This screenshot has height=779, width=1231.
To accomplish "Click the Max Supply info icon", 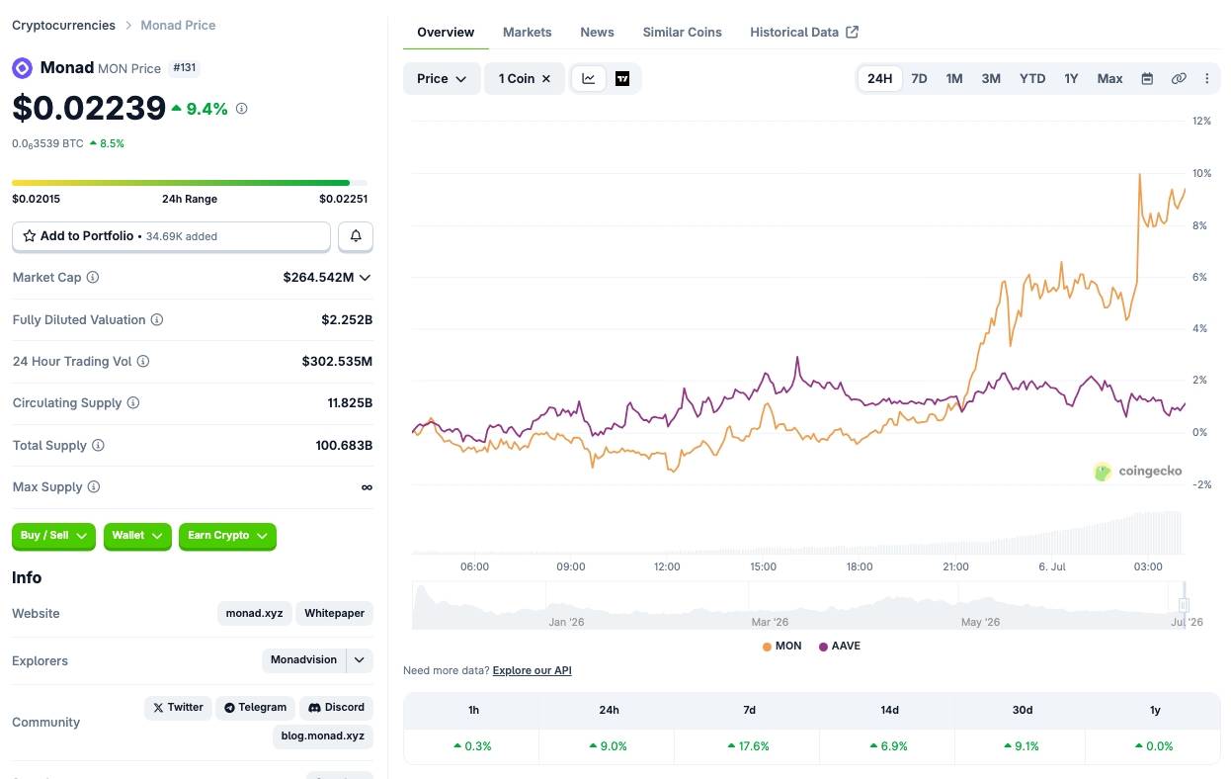I will click(x=94, y=487).
